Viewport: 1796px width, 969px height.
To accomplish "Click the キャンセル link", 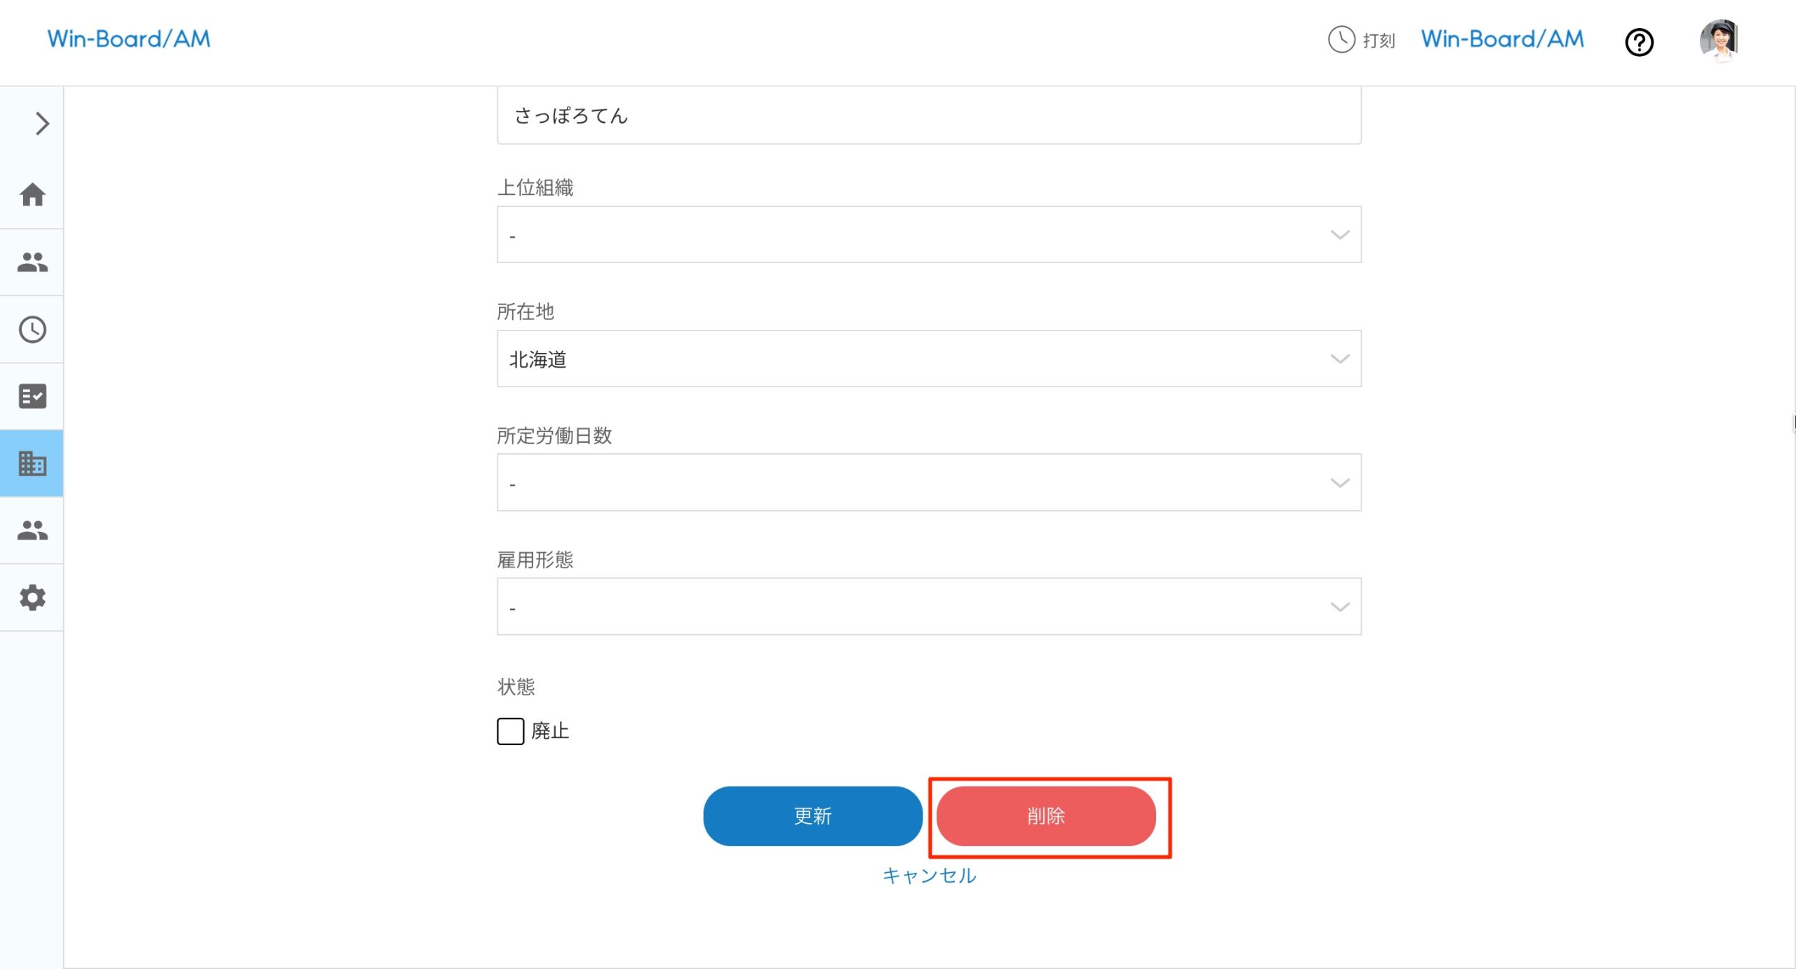I will 929,875.
